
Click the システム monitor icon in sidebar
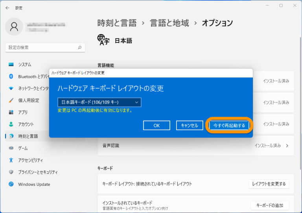coord(11,64)
